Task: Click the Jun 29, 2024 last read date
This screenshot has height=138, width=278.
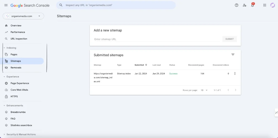Action: (x=158, y=74)
